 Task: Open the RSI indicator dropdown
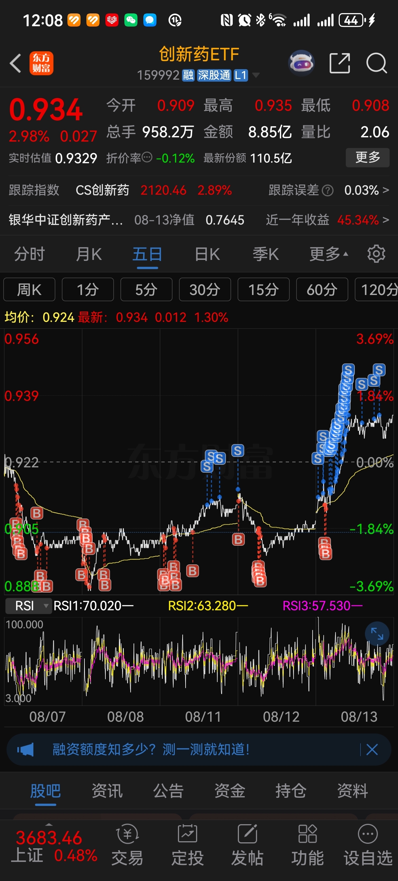pyautogui.click(x=28, y=606)
